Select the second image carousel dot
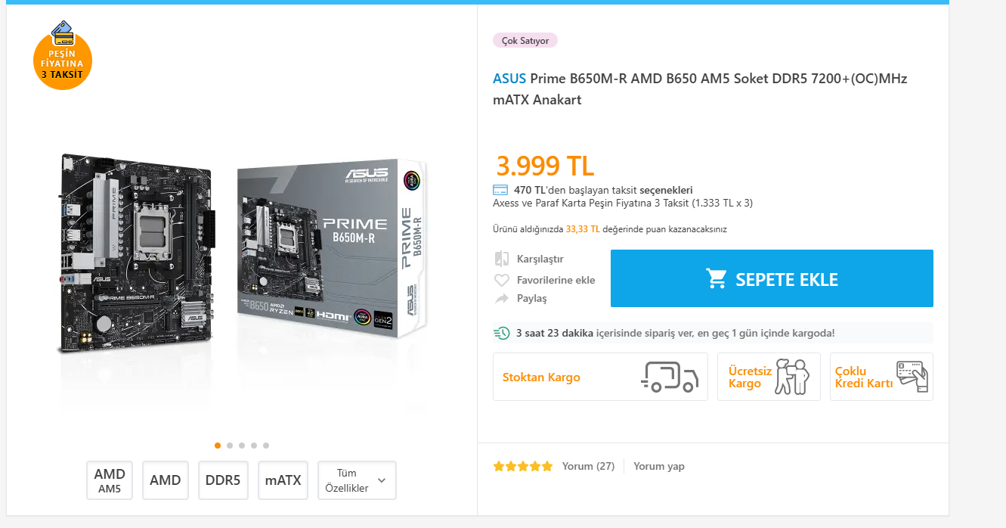Screen dimensions: 1006x528 tap(230, 446)
